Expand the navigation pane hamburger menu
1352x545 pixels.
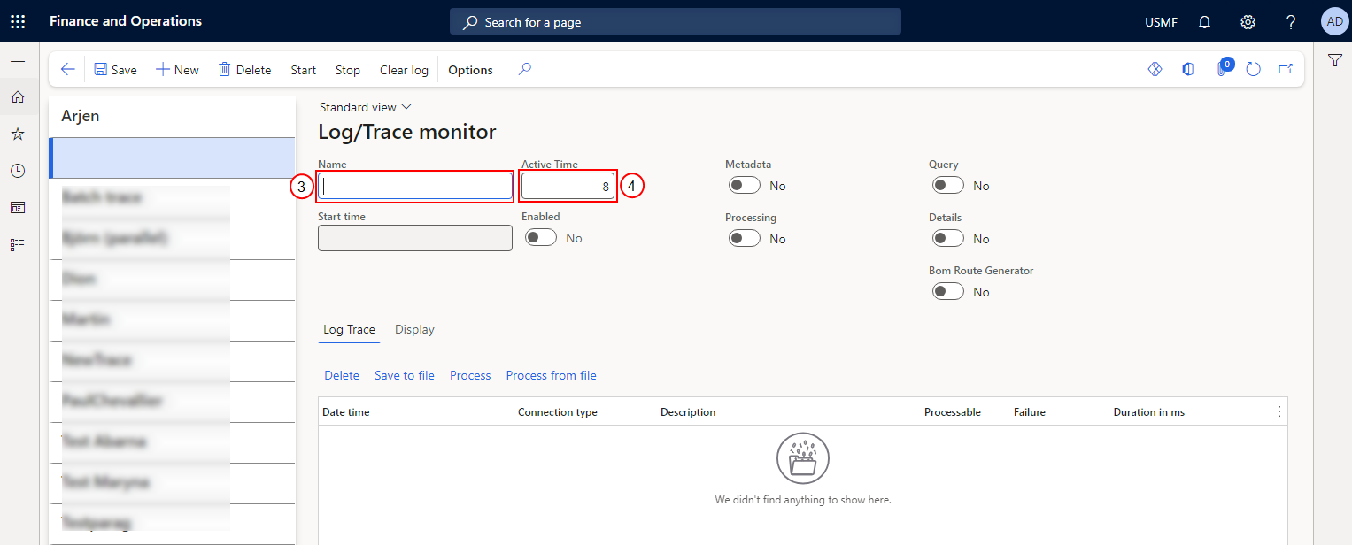(18, 61)
